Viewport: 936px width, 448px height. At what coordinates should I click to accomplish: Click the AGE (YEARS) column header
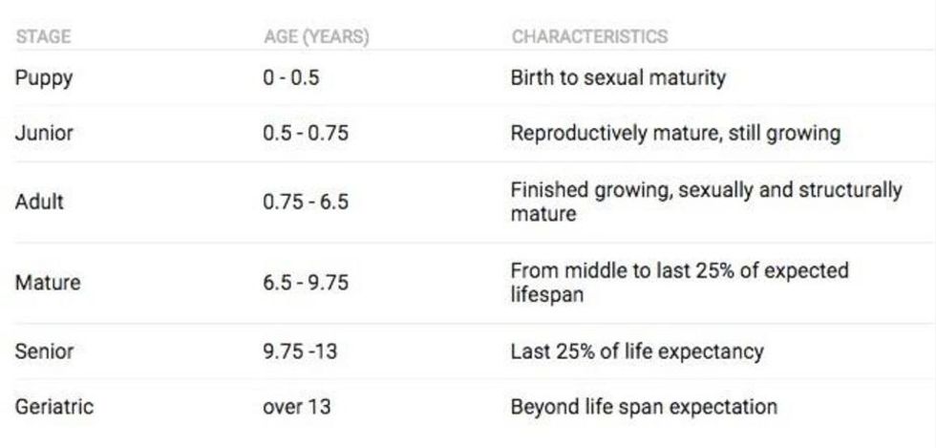point(316,37)
